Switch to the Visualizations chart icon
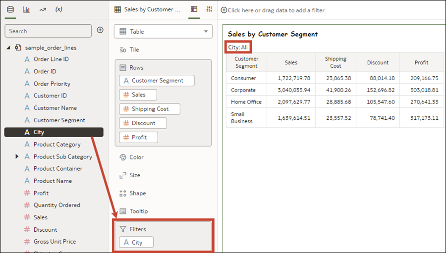The width and height of the screenshot is (446, 253). [x=27, y=9]
